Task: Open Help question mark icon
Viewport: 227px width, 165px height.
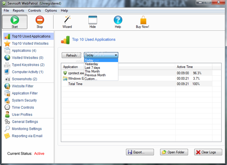Action: pos(118,20)
